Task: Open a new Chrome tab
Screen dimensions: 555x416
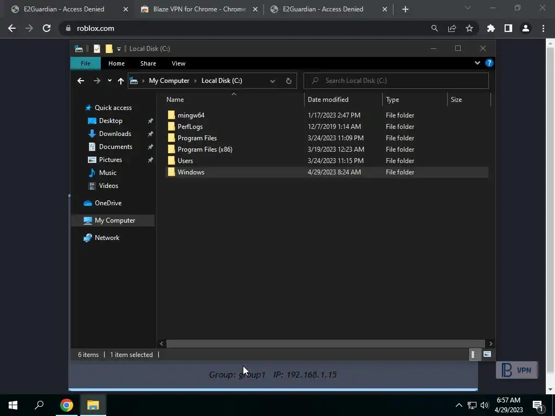Action: 405,10
